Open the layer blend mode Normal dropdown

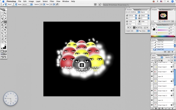point(157,57)
